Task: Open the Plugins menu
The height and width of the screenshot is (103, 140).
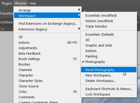Action: 7,3
